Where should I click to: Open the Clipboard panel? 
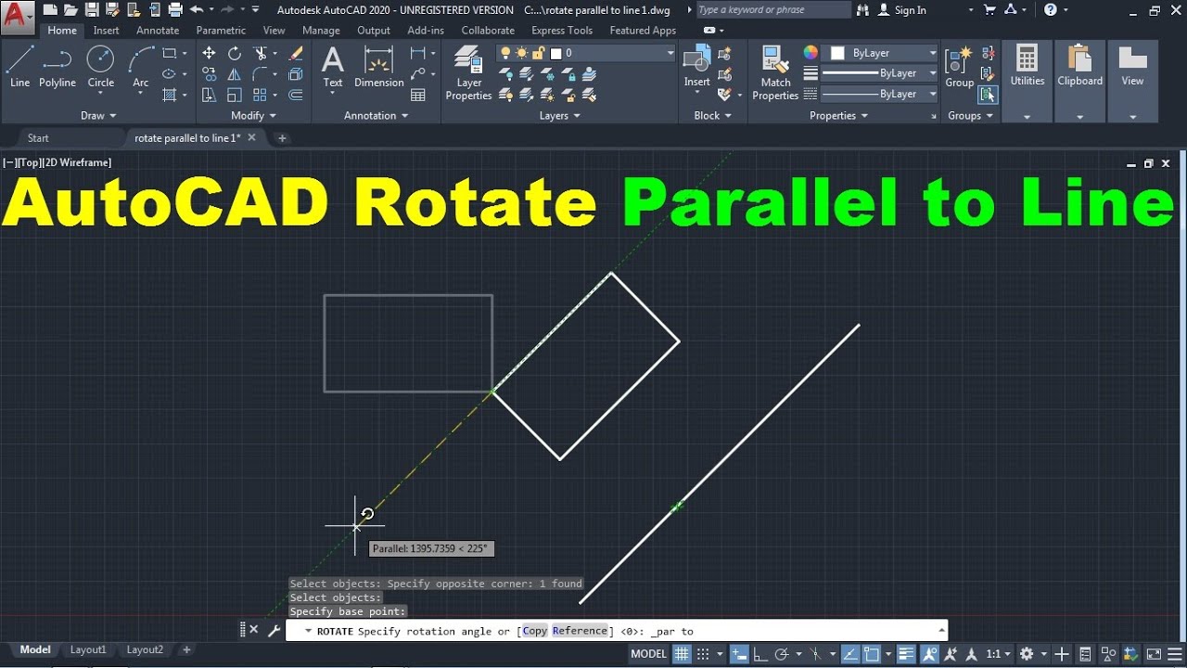click(1080, 81)
